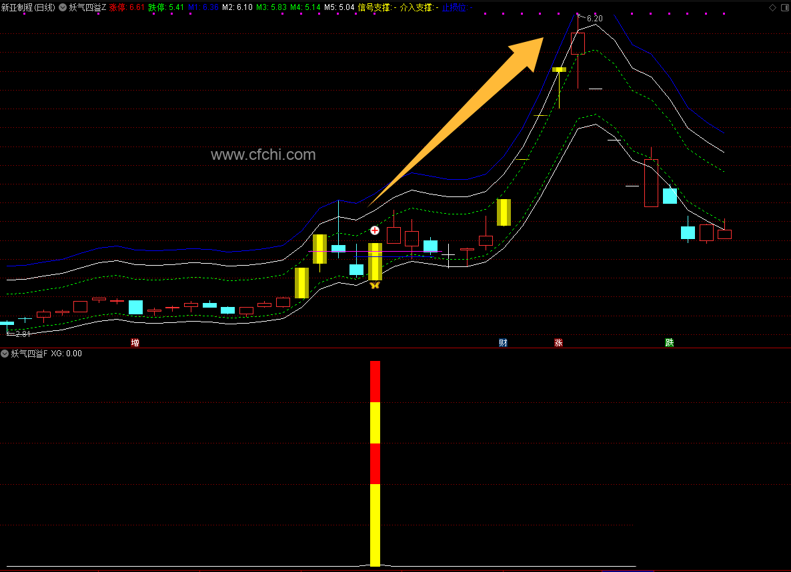791x572 pixels.
Task: Click the M2: 6.10 value
Action: coord(237,7)
